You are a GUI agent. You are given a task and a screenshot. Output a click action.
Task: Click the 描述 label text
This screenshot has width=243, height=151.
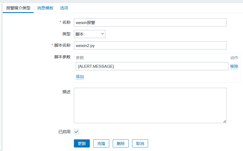pyautogui.click(x=66, y=92)
